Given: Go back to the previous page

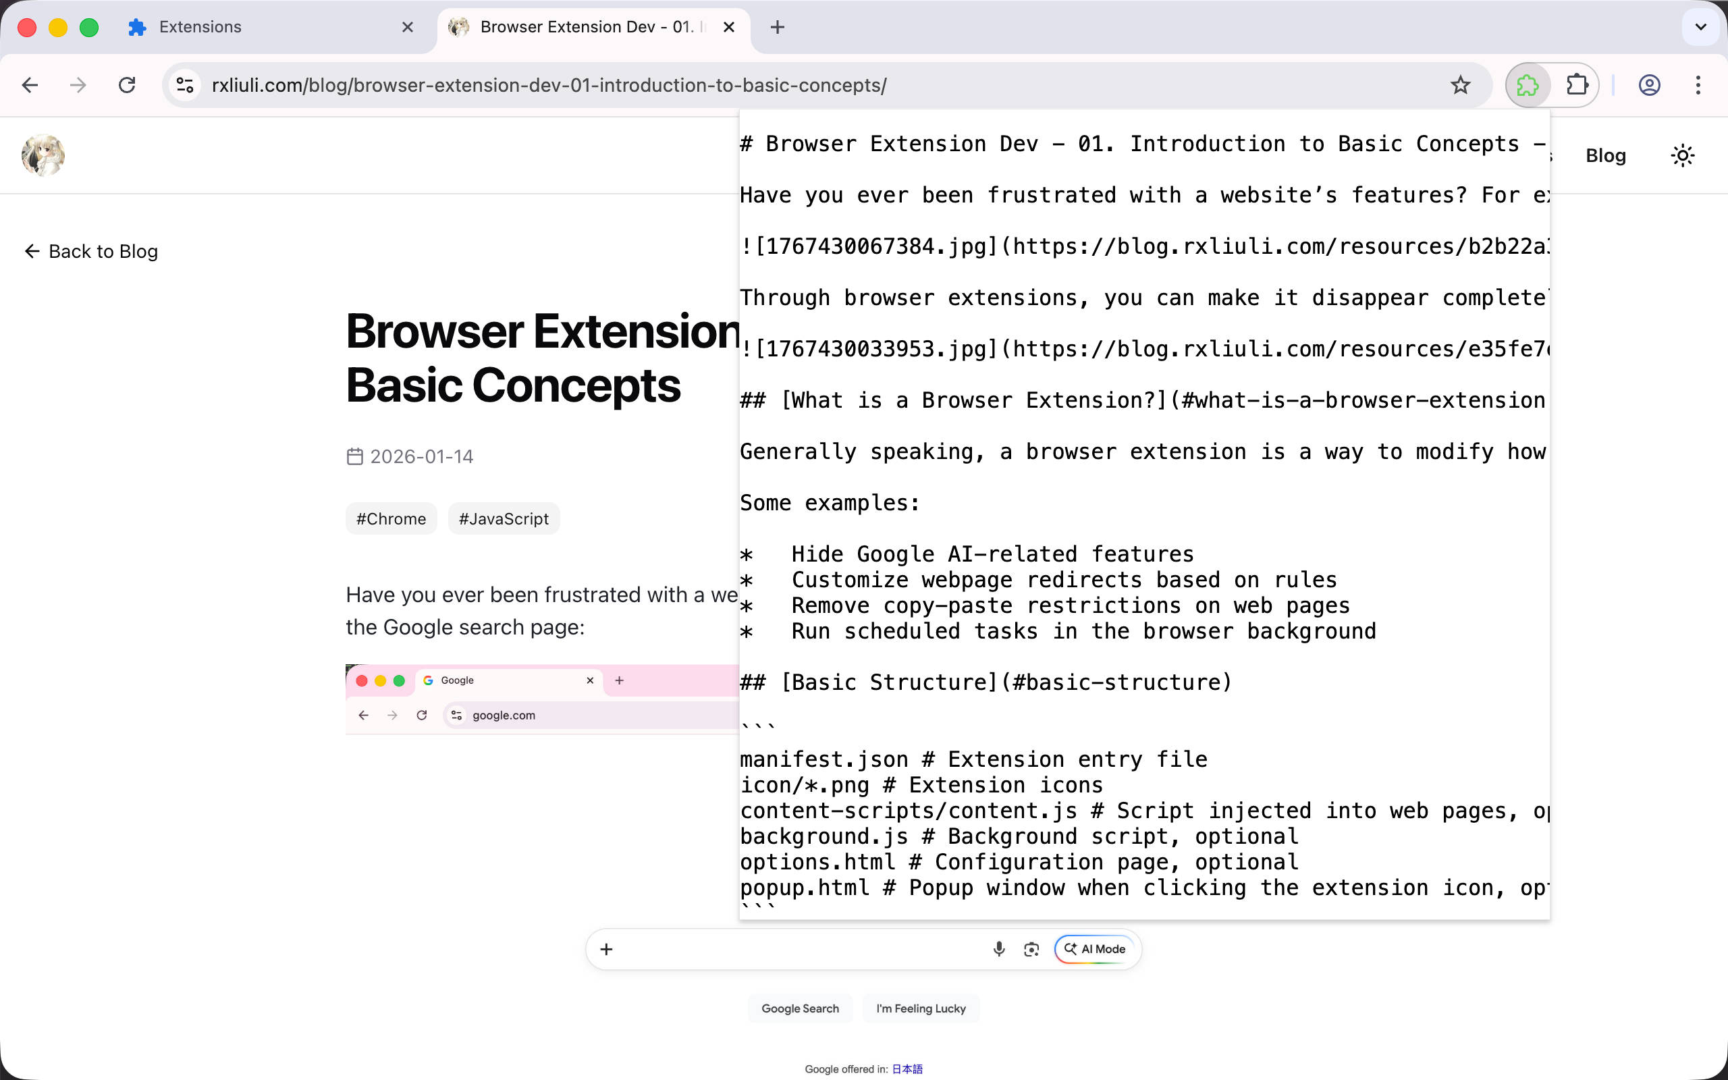Looking at the screenshot, I should point(30,85).
